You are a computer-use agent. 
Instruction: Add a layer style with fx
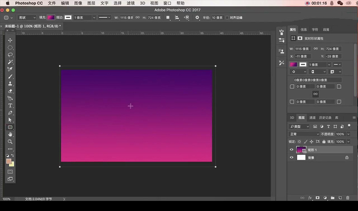pyautogui.click(x=310, y=198)
